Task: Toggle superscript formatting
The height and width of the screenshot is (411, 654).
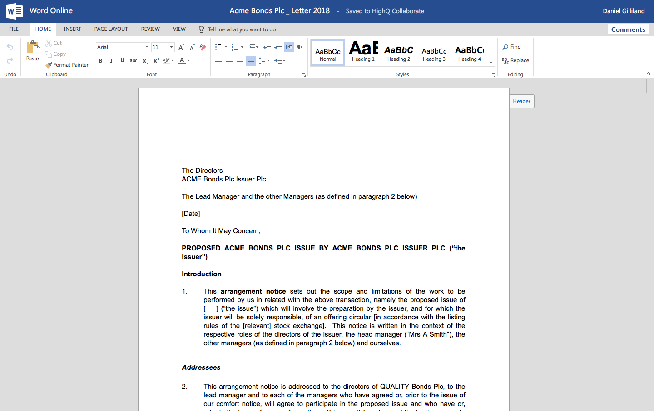Action: tap(156, 61)
